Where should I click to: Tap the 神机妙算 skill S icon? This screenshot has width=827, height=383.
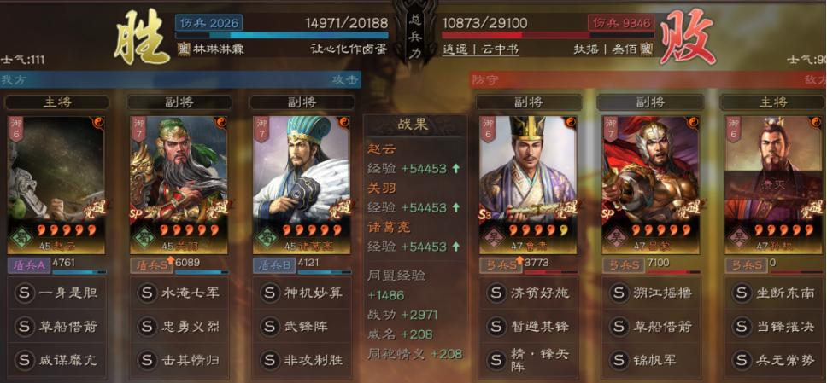(269, 293)
